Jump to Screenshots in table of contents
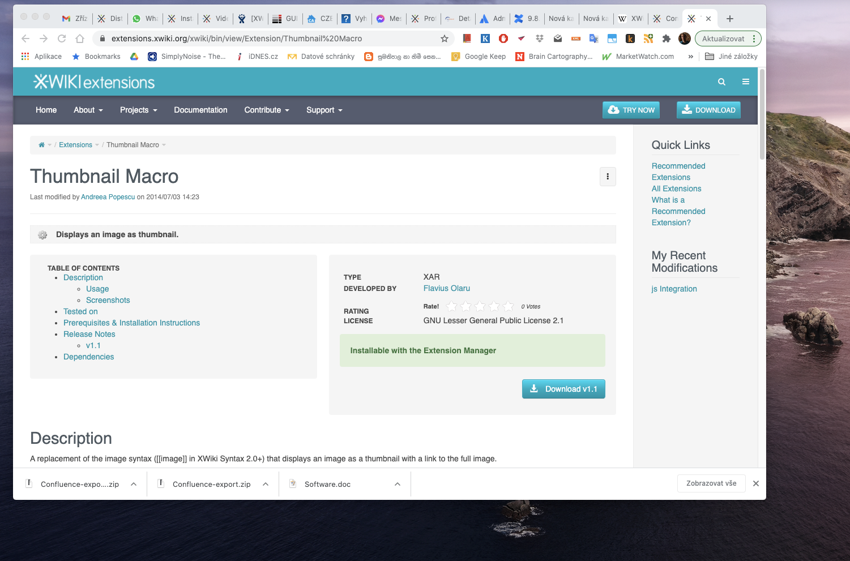850x561 pixels. (x=108, y=300)
